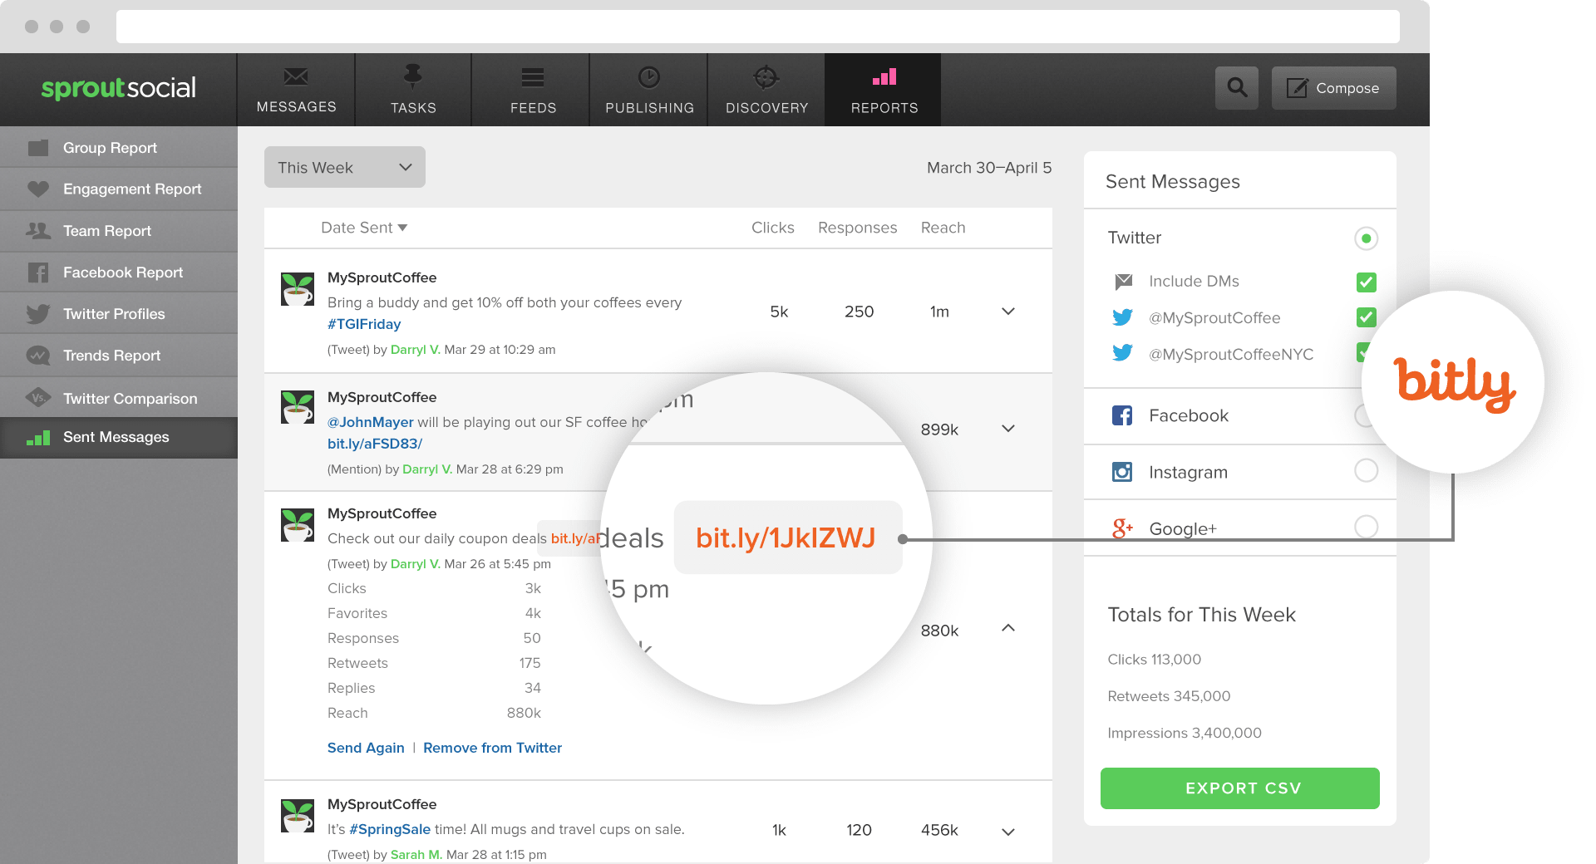Uncheck the @MySproutCoffee checkbox
1596x864 pixels.
point(1366,317)
